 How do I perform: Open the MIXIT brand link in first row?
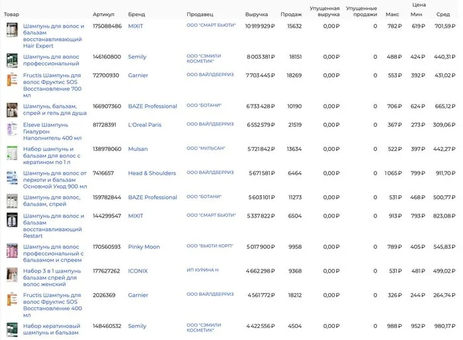135,26
